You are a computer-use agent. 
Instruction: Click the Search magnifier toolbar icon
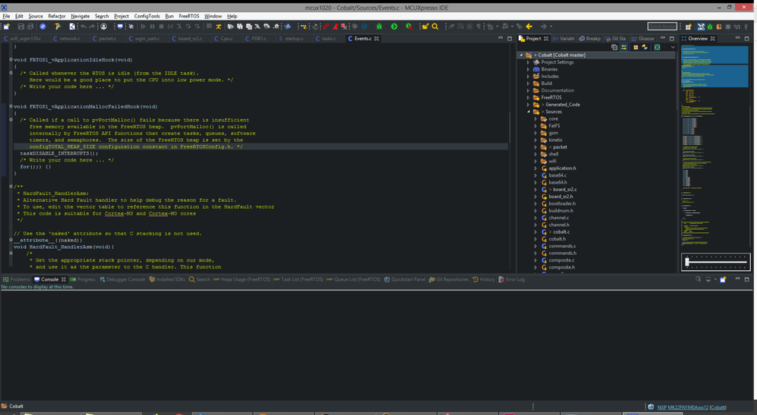(435, 27)
